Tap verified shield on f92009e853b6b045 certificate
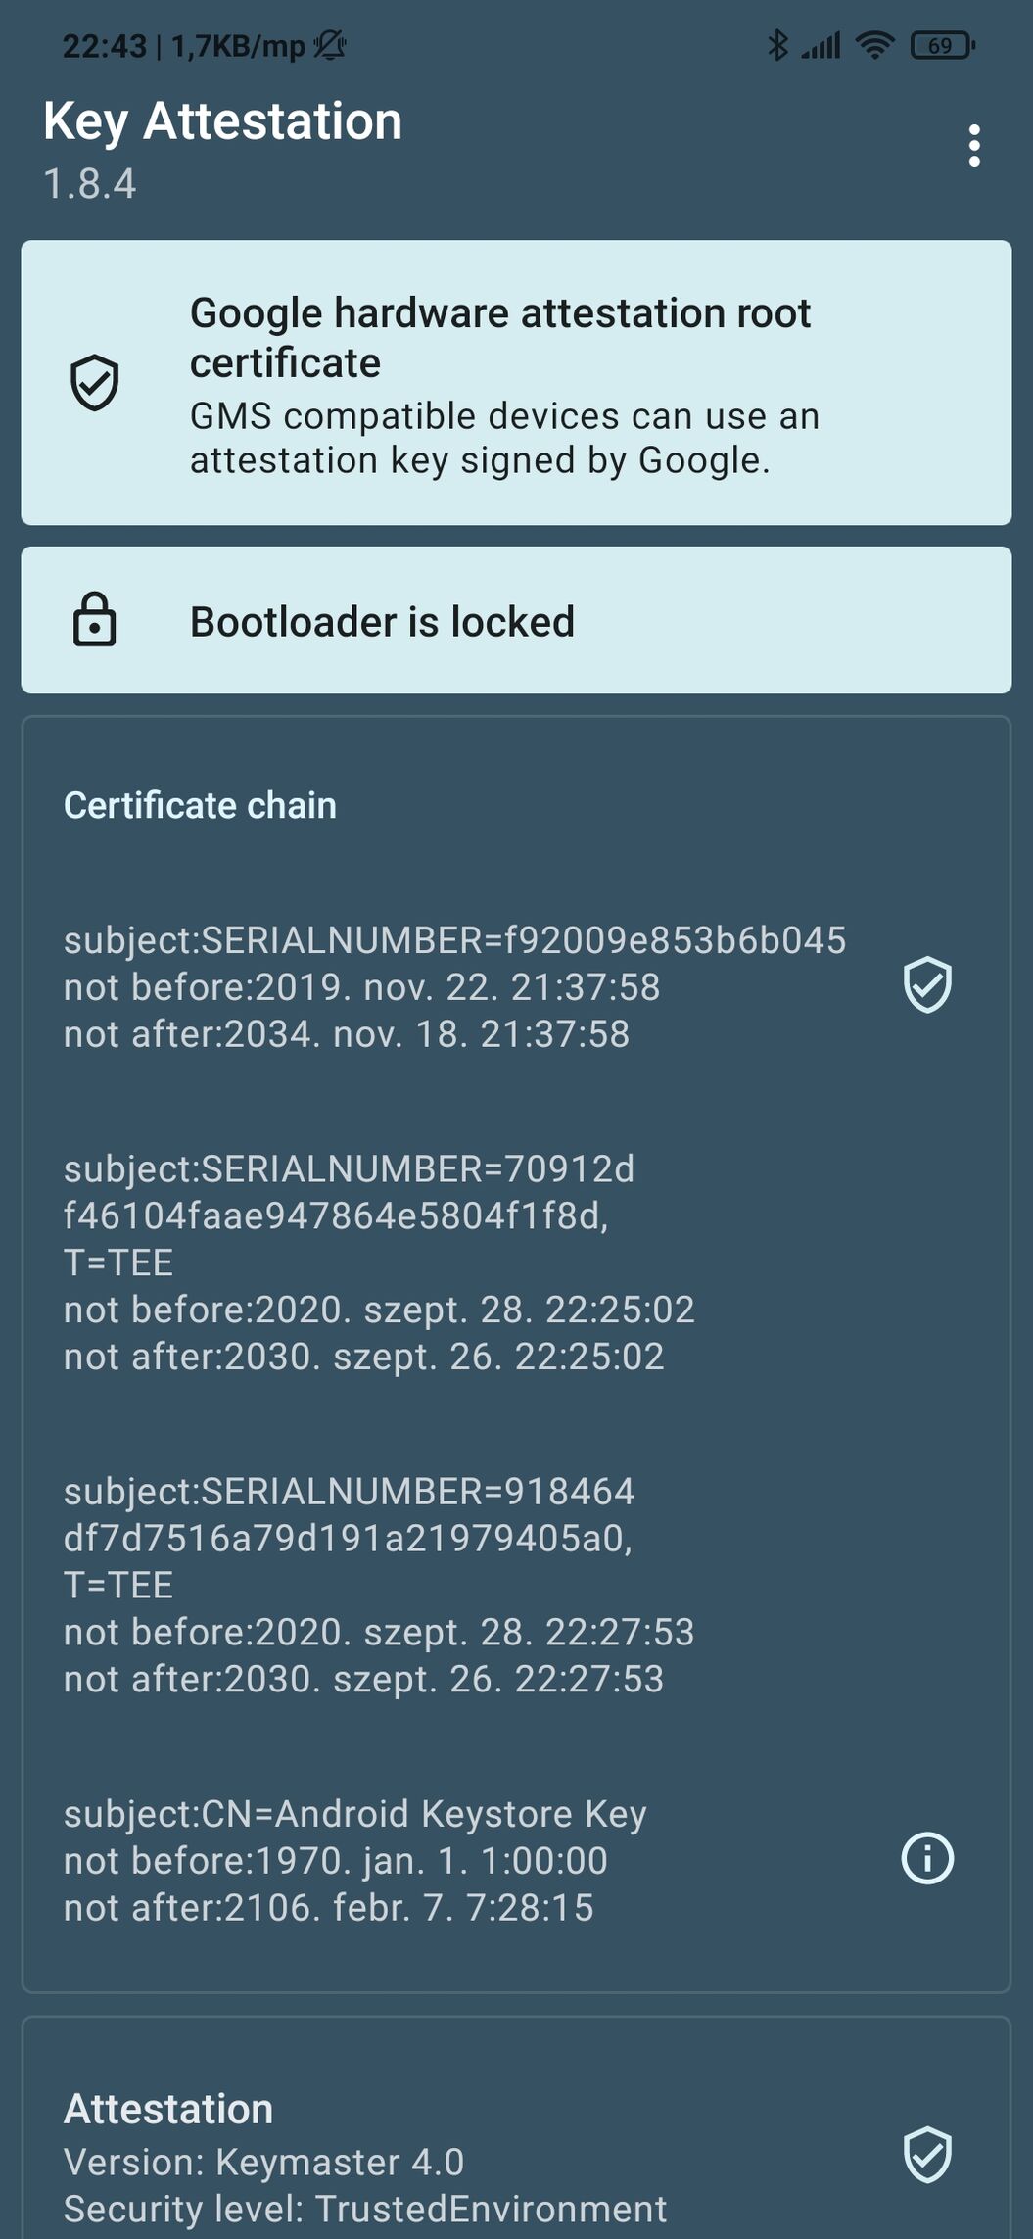 [x=926, y=984]
